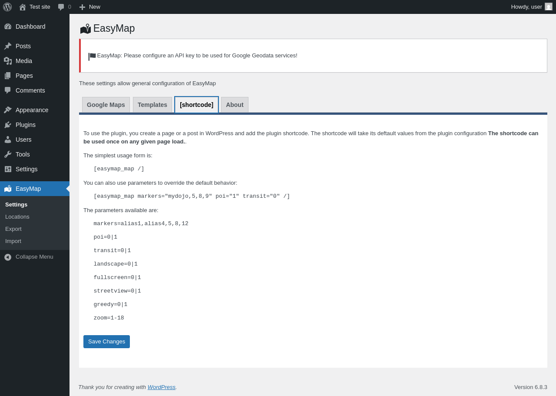556x396 pixels.
Task: Open the Dashboard gauge icon
Action: 8,27
